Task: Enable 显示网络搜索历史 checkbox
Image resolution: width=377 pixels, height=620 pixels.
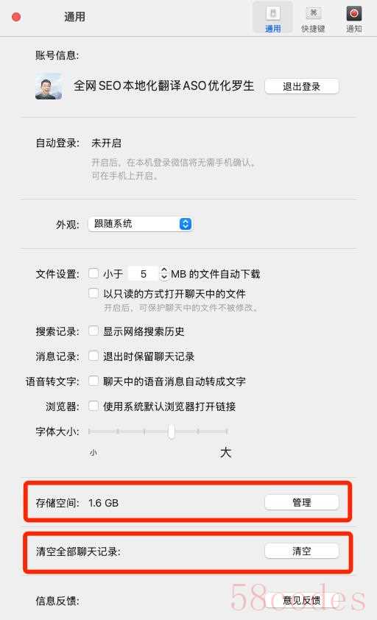Action: pyautogui.click(x=94, y=331)
